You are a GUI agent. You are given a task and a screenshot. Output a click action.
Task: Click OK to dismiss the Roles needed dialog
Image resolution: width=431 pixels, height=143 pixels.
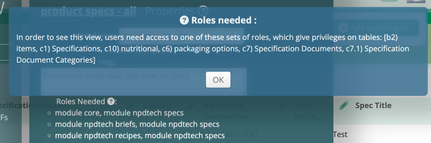[218, 80]
